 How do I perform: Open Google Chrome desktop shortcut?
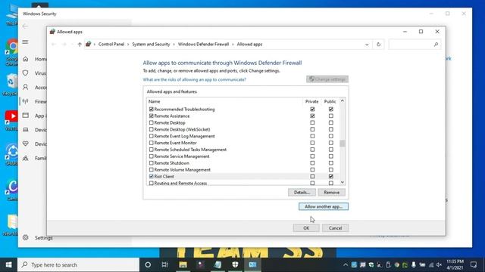point(12,51)
